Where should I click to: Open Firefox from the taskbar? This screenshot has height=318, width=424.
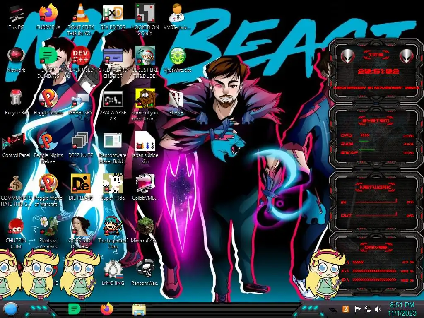pos(107,309)
